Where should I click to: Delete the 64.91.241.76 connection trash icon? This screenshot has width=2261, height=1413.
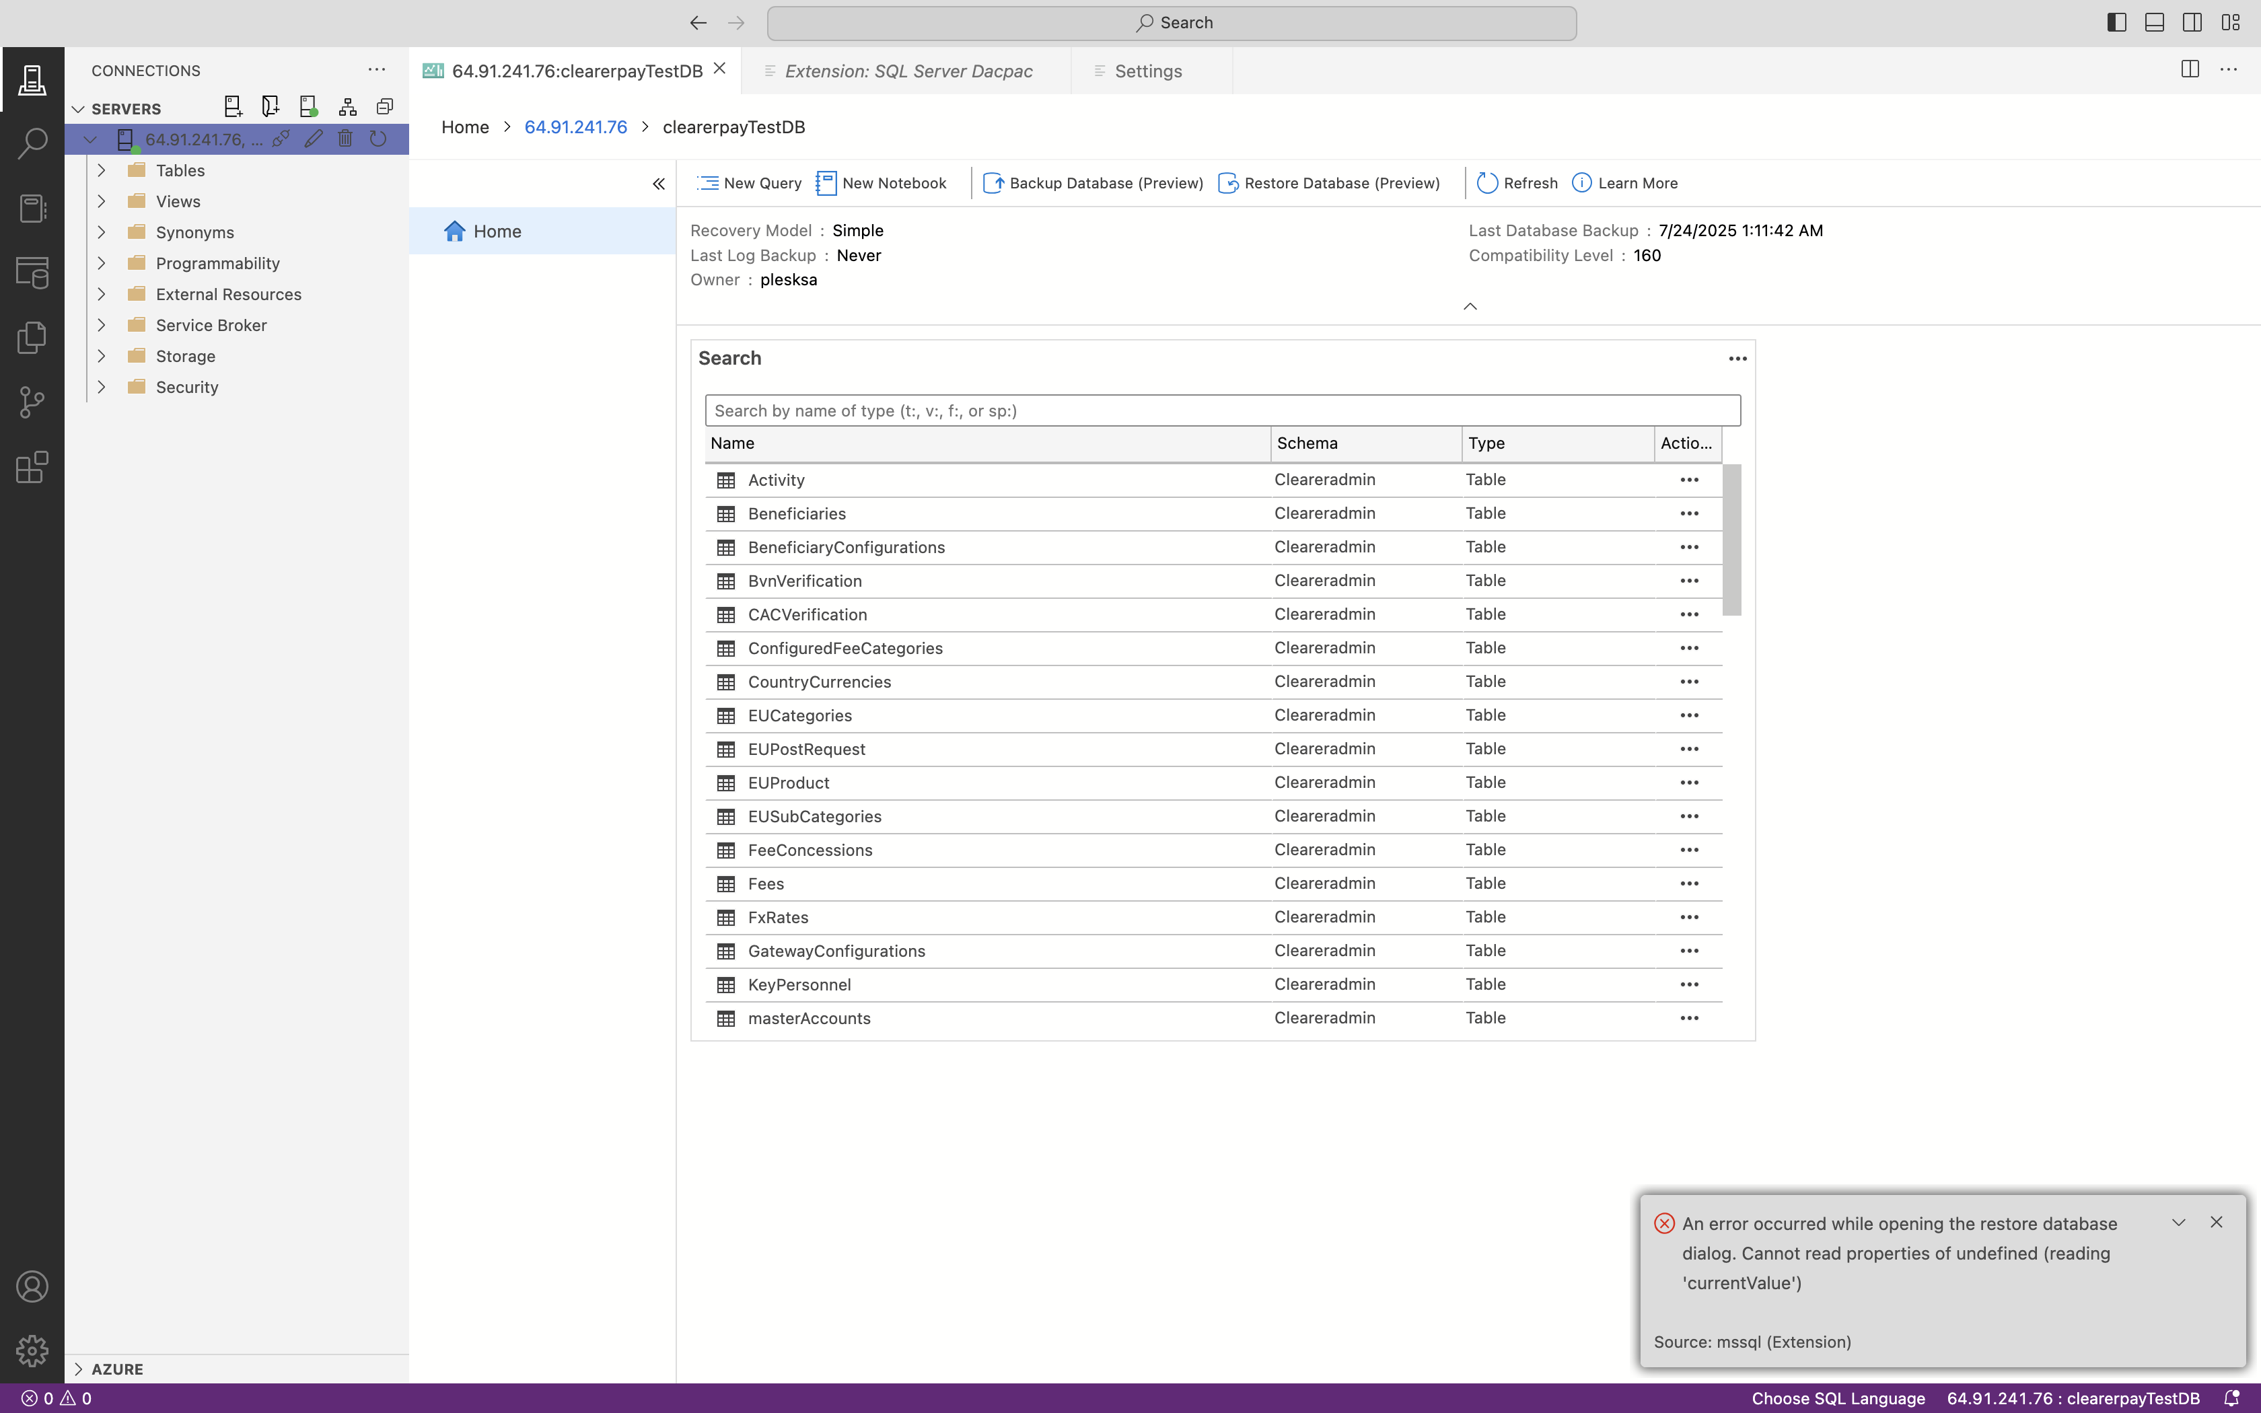tap(345, 139)
